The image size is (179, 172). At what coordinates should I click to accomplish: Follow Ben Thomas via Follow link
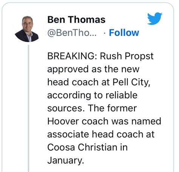point(124,33)
